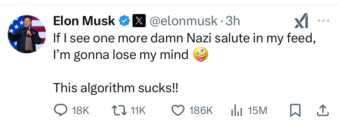Image resolution: width=339 pixels, height=126 pixels.
Task: Click the 3h timestamp
Action: coord(233,21)
